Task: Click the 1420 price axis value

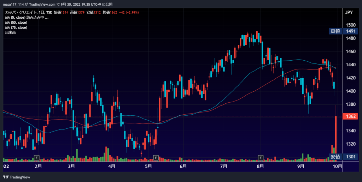Action: click(351, 78)
